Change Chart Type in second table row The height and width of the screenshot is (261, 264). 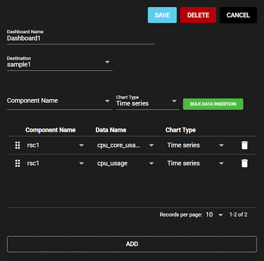[x=195, y=163]
